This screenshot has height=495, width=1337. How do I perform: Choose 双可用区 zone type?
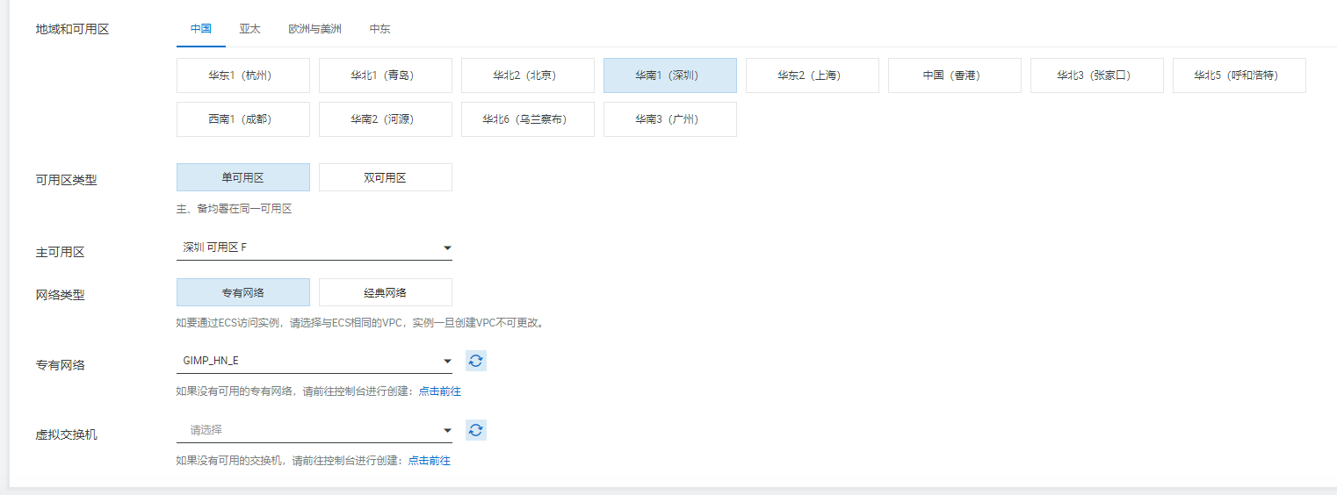(x=386, y=177)
